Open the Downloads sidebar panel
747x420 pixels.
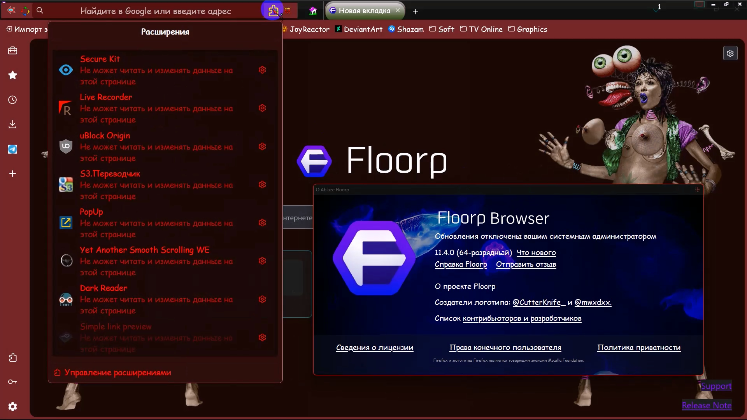12,124
